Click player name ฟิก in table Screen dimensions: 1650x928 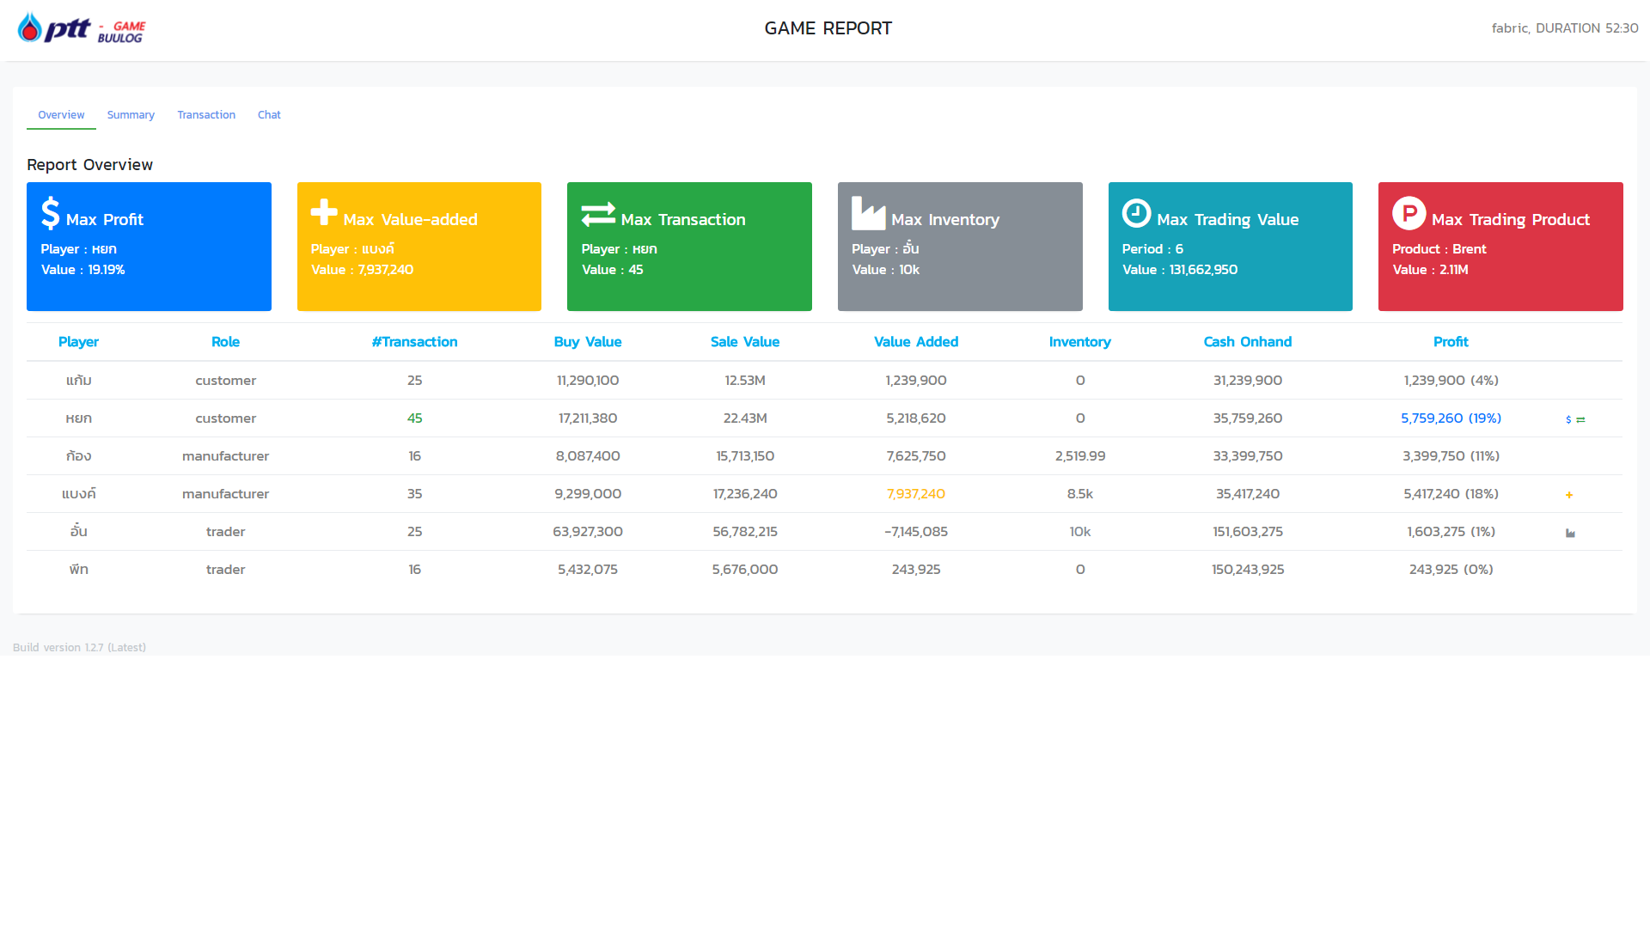click(x=78, y=570)
